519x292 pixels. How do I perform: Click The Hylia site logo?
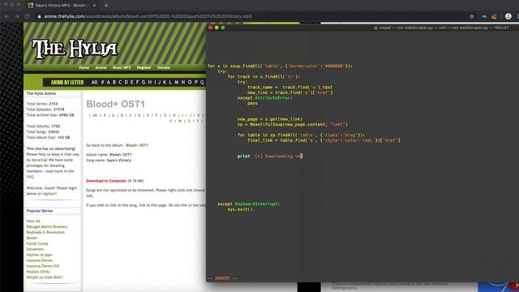click(75, 49)
